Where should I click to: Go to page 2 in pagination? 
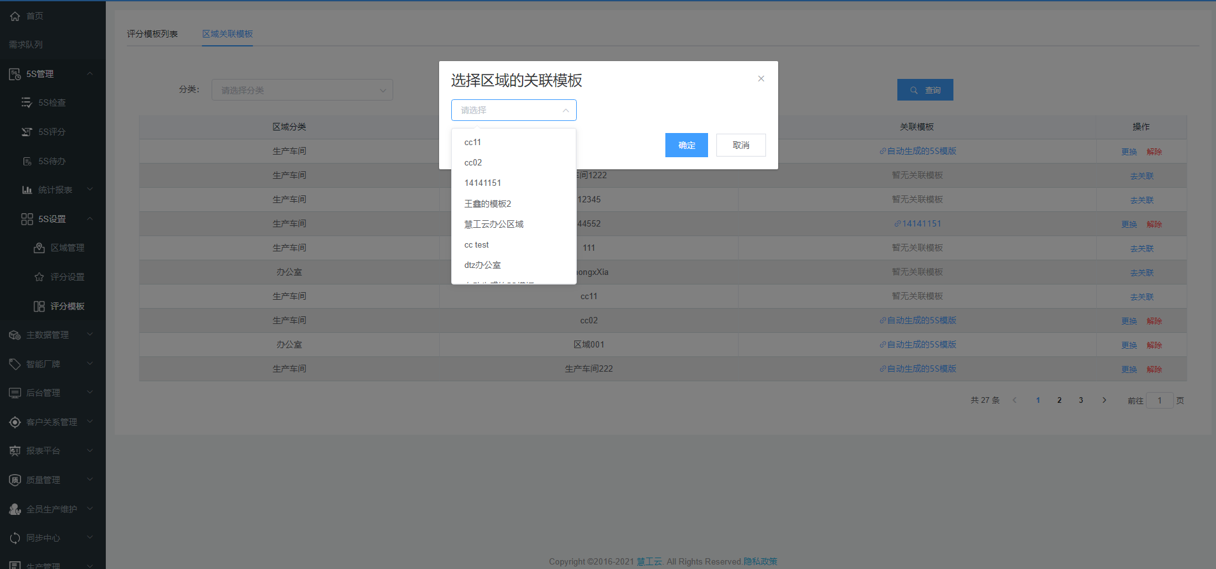tap(1059, 400)
